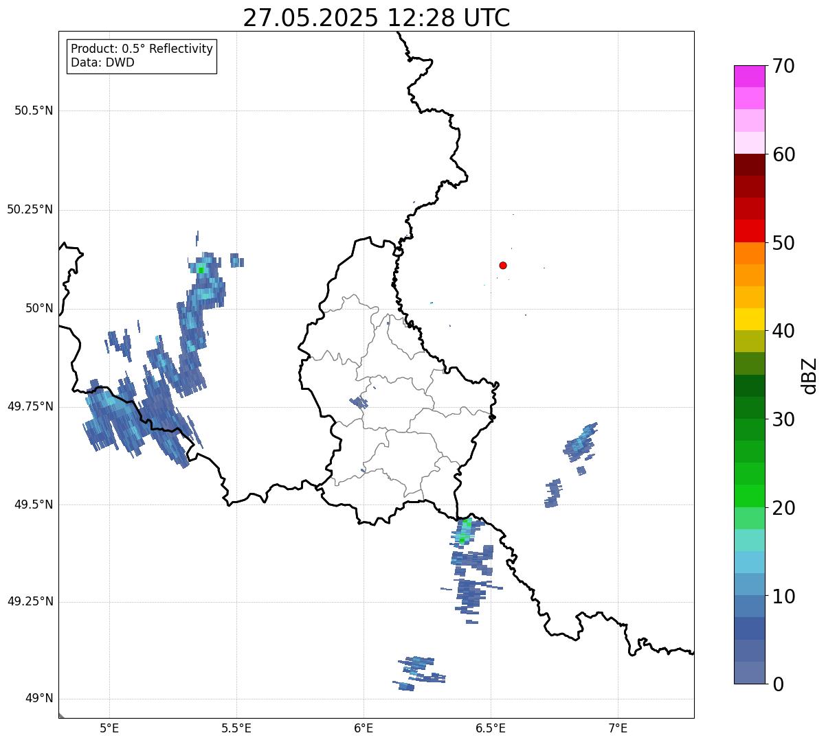Viewport: 826px width, 742px height.
Task: Click the 6.5°E longitude label
Action: coord(491,728)
